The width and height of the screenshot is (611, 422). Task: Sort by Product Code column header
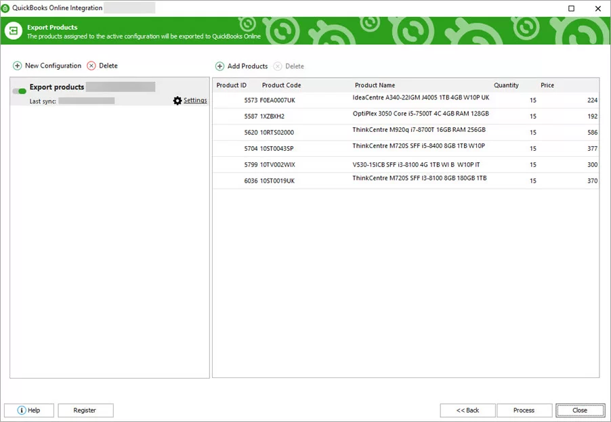[x=281, y=85]
